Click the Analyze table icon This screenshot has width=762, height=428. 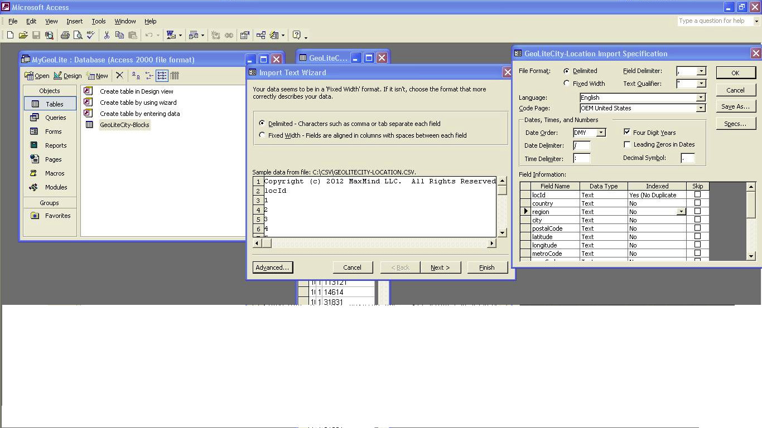[x=194, y=35]
